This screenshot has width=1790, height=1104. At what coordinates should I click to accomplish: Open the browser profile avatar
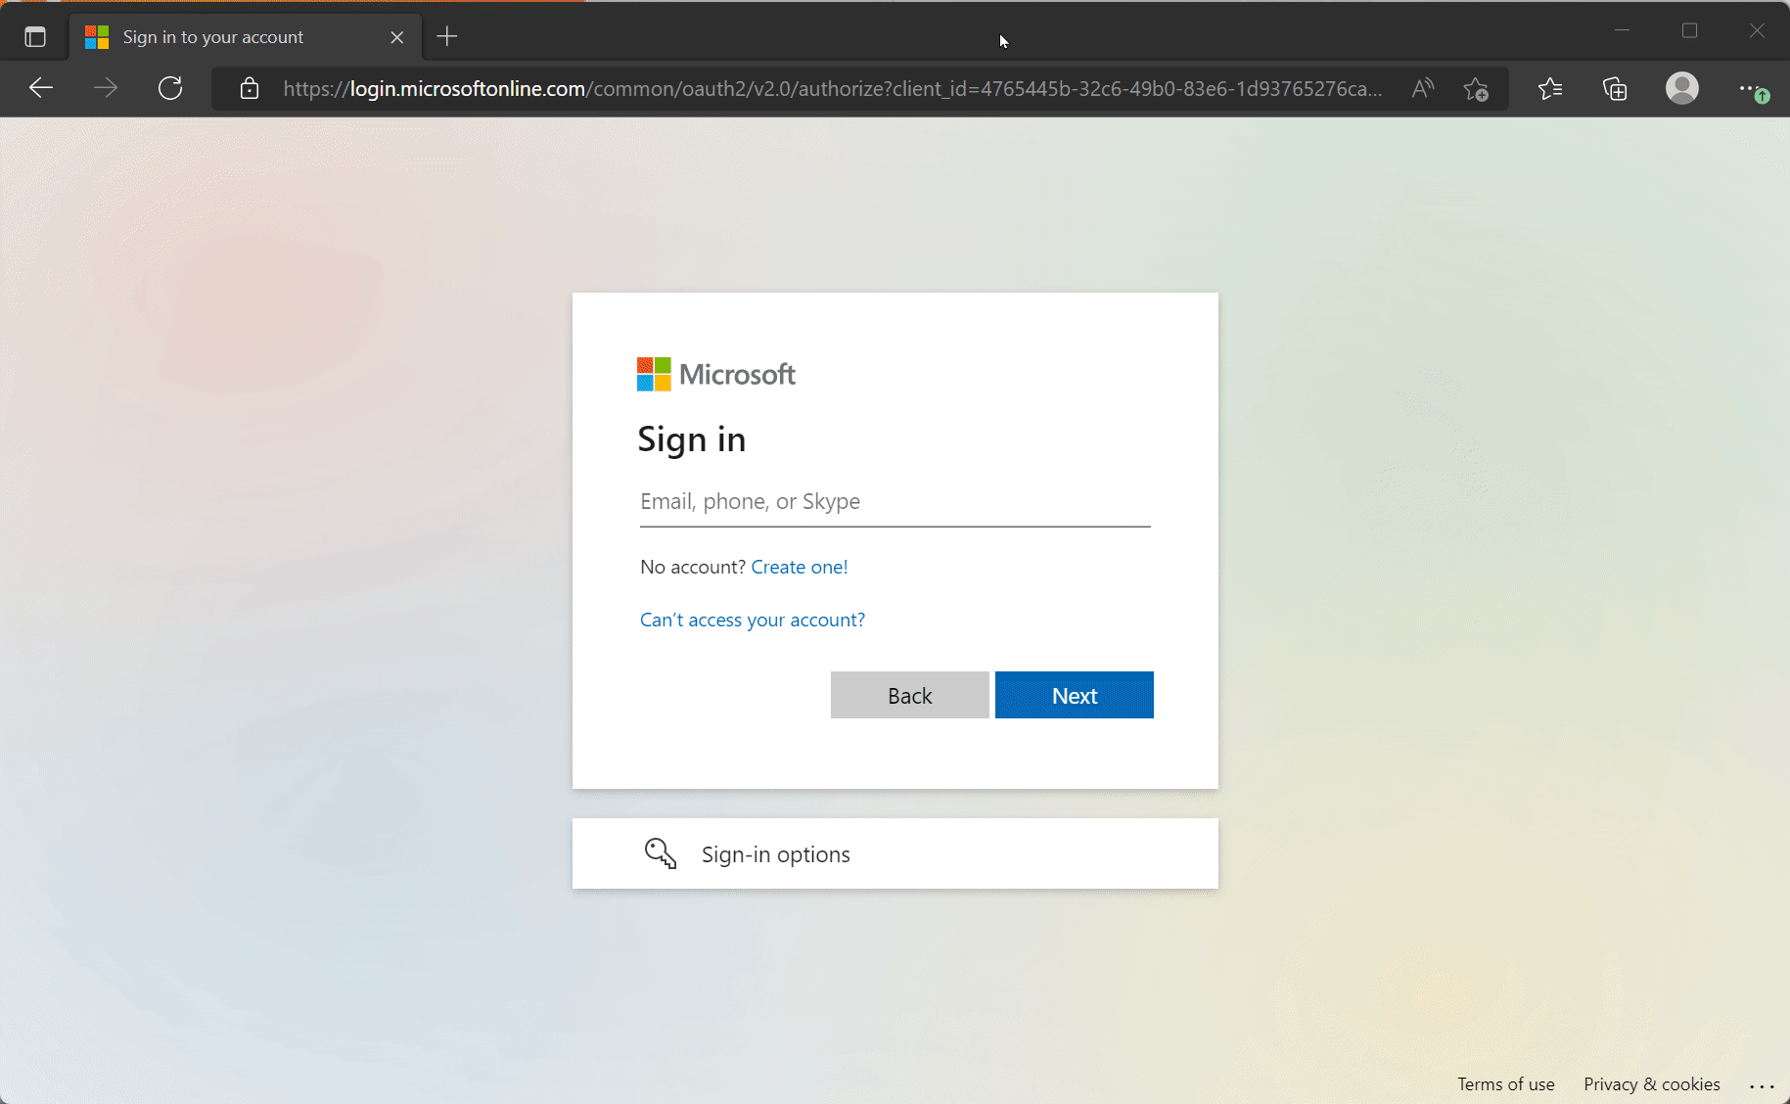[1682, 88]
